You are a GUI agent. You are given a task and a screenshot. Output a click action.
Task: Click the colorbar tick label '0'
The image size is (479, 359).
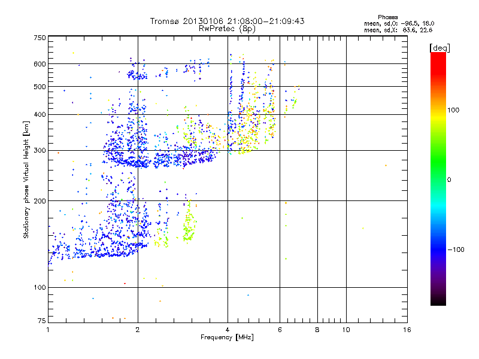coord(449,180)
